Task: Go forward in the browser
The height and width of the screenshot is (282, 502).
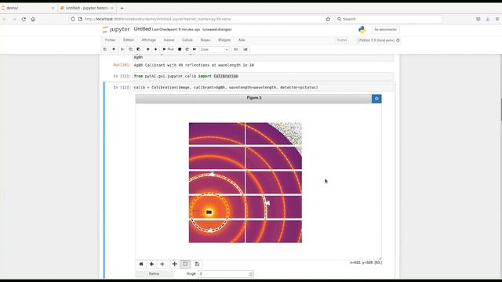Action: [14, 19]
